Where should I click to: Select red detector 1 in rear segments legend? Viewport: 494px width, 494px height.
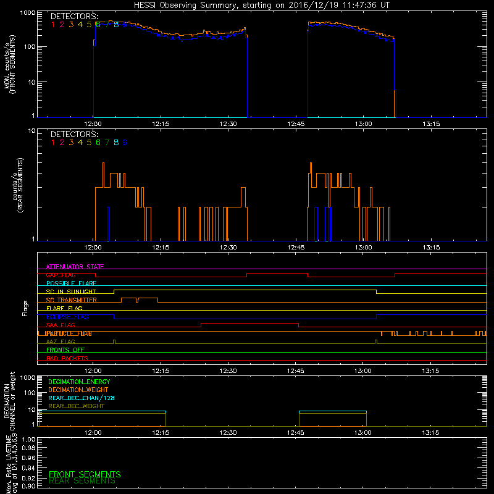pos(53,143)
